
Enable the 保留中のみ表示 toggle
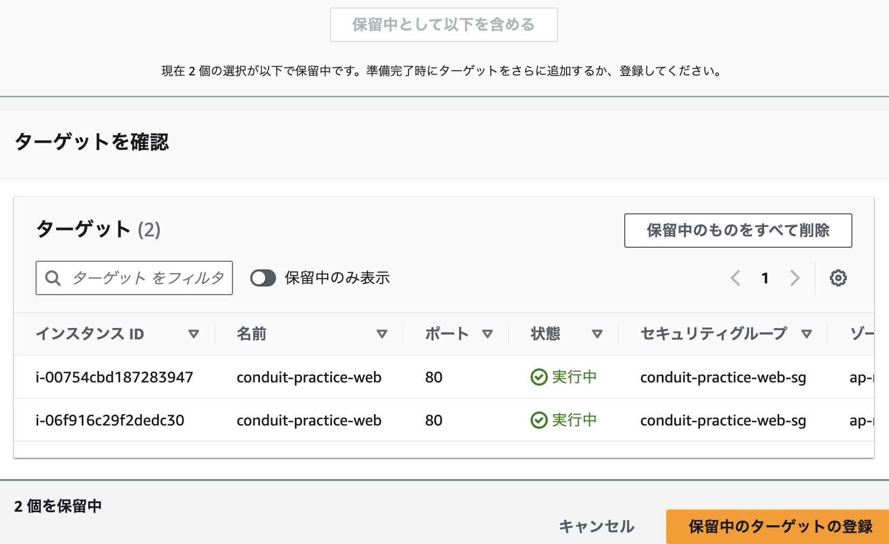click(x=263, y=278)
